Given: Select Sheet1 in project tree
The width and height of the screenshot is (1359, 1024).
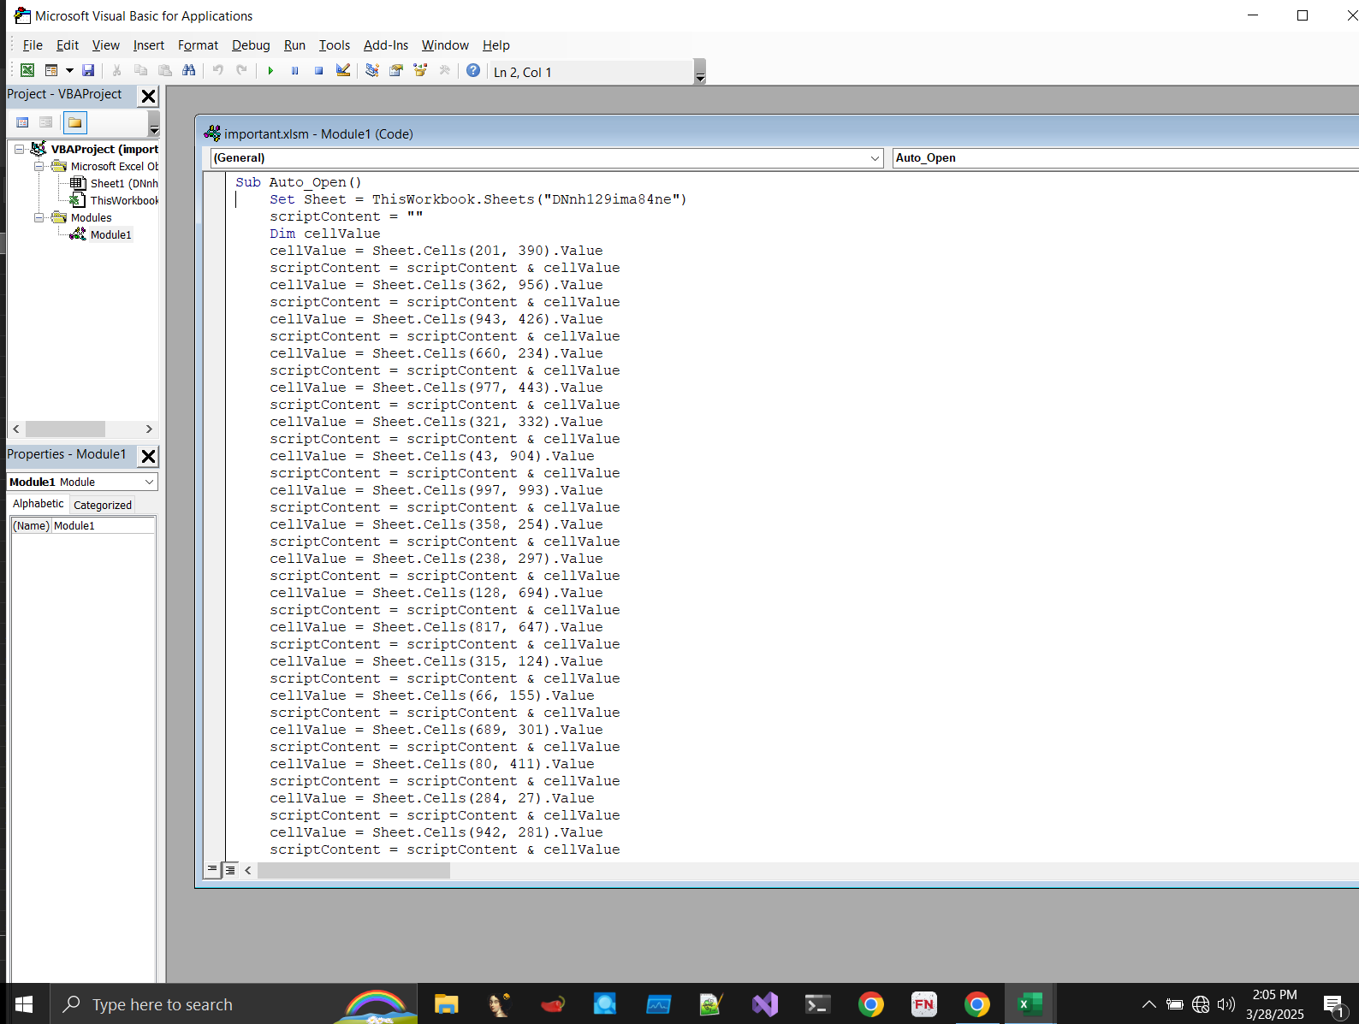Looking at the screenshot, I should pos(124,183).
